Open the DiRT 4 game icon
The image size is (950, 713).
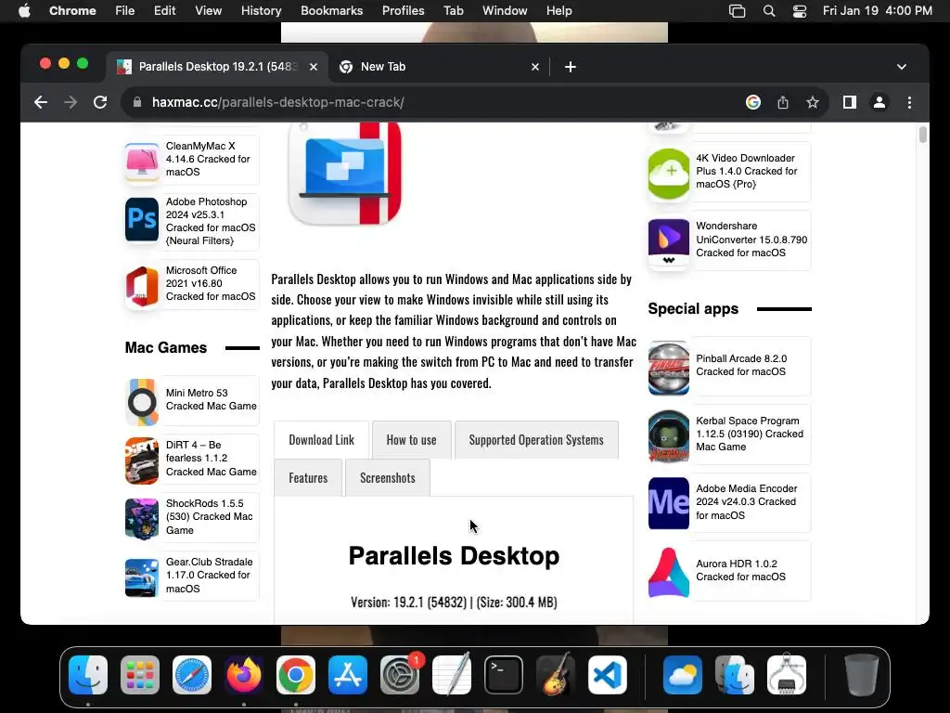142,460
